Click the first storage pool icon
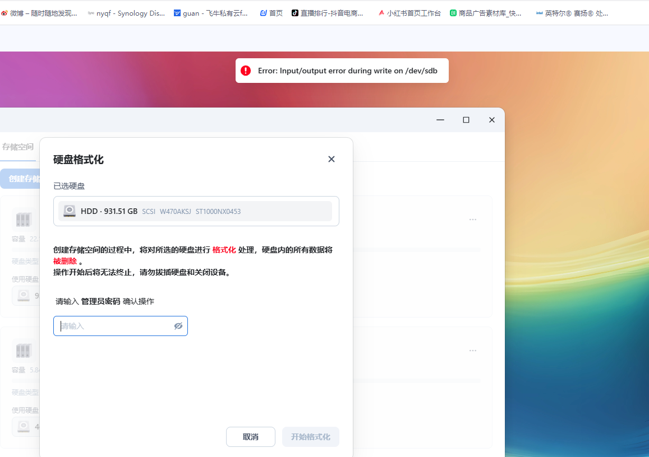 [24, 220]
